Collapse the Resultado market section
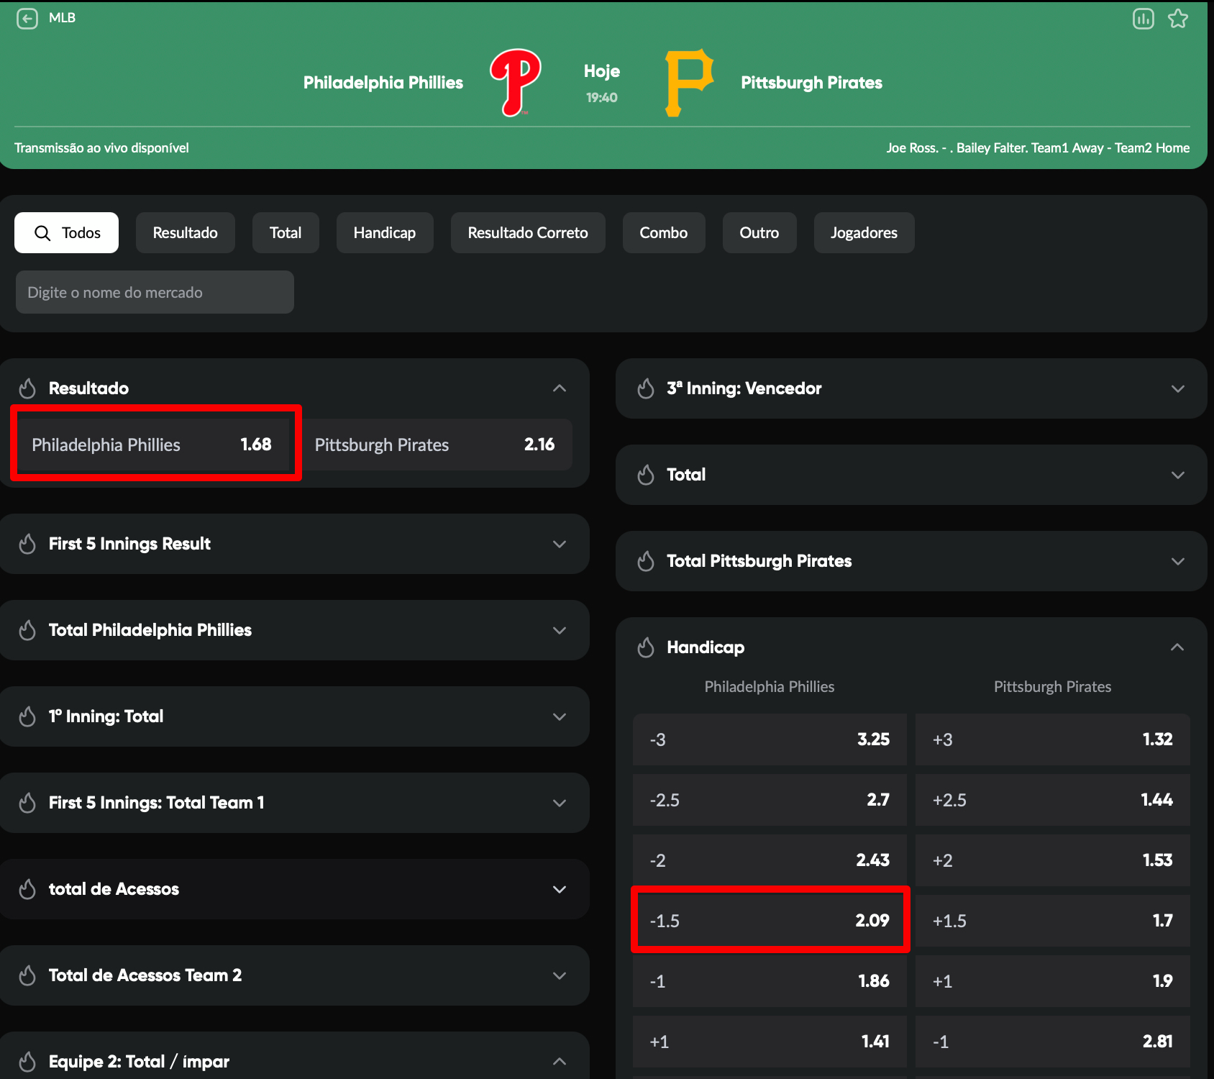The width and height of the screenshot is (1214, 1079). point(560,388)
